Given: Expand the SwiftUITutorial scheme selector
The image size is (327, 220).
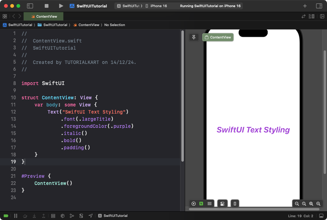Looking at the screenshot, I should [x=129, y=6].
